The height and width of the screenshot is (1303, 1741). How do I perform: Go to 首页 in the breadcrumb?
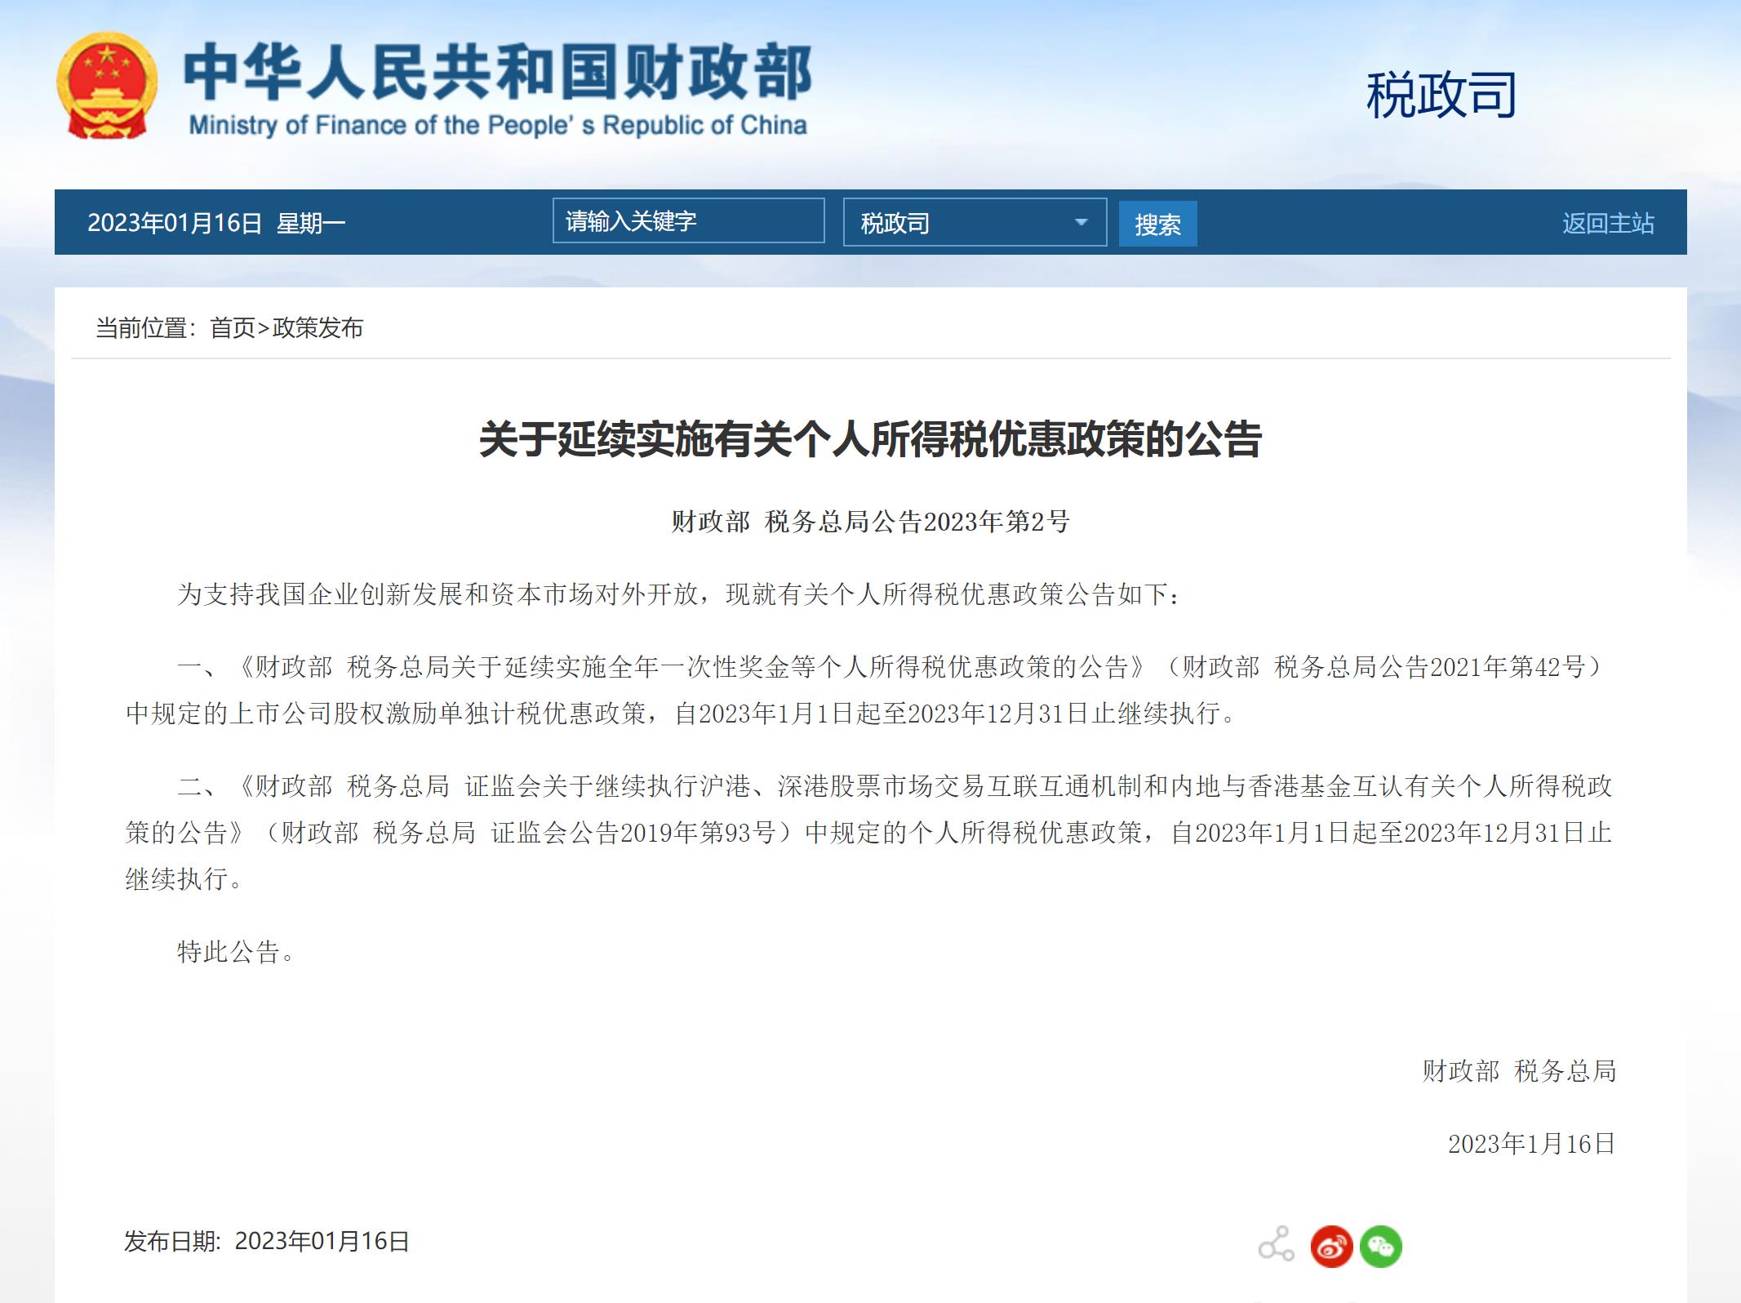[x=233, y=328]
